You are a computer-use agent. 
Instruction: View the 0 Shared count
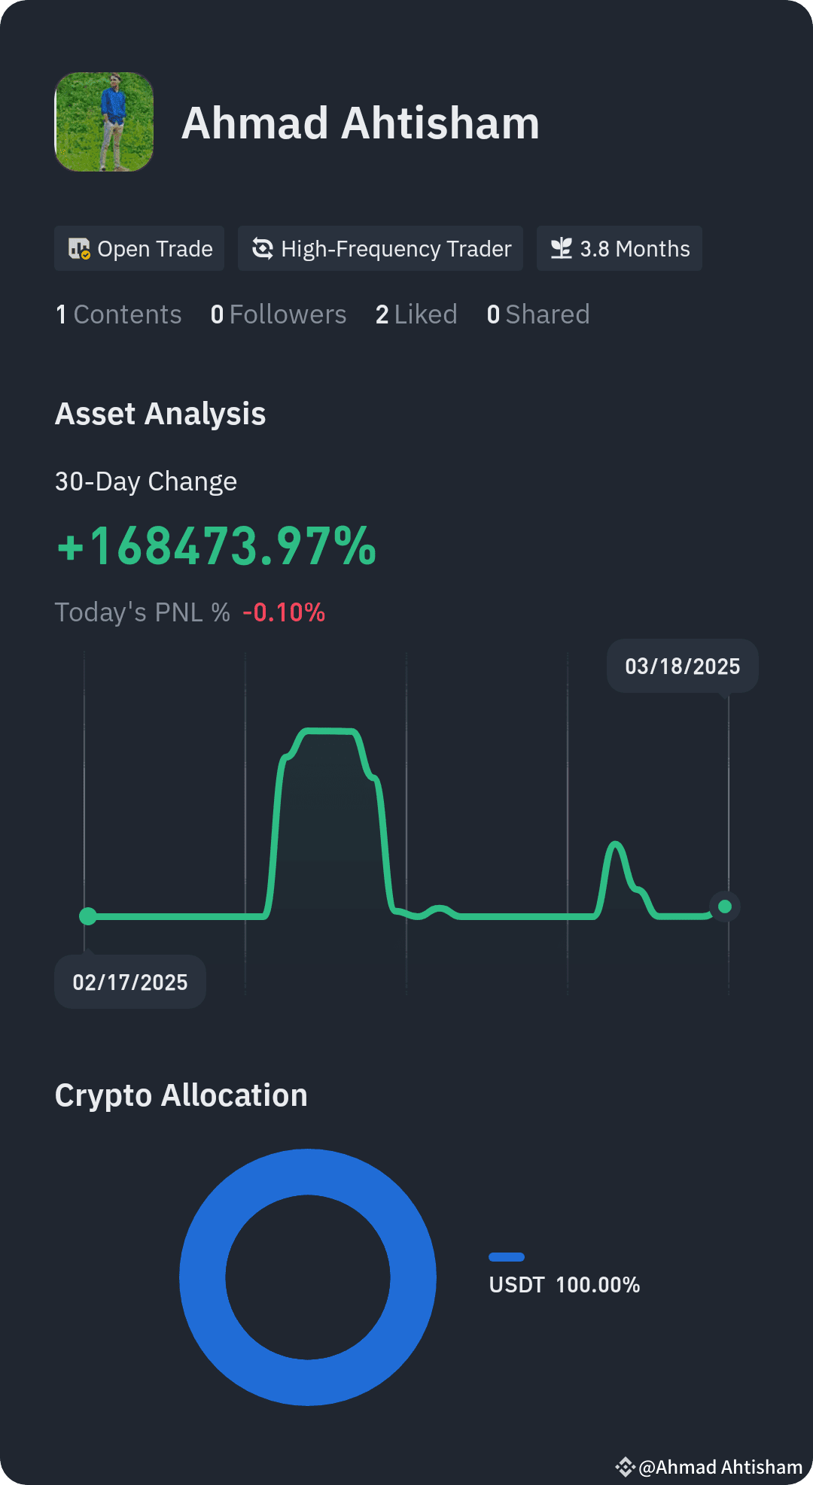click(x=538, y=314)
